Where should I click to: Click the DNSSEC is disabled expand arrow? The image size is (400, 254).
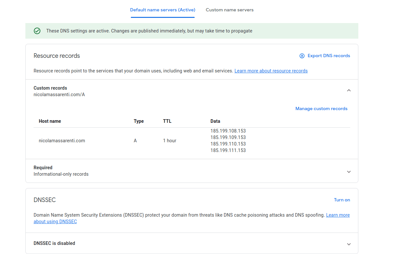coord(349,244)
